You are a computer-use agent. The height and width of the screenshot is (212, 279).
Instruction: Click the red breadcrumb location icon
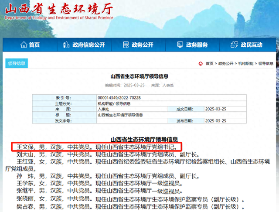point(200,64)
